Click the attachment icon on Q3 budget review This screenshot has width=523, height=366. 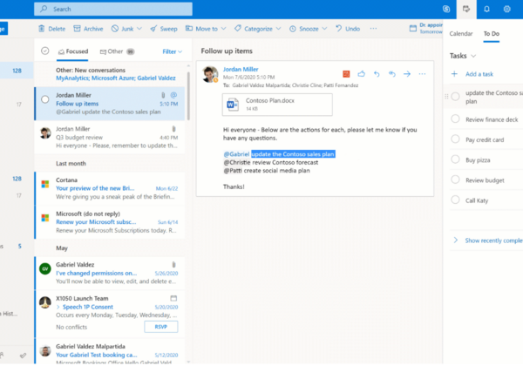pos(173,129)
